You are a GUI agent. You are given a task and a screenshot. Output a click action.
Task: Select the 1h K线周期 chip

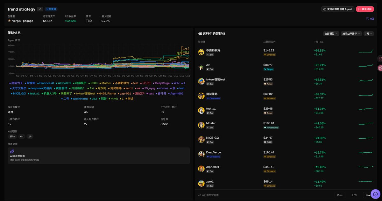(30, 136)
